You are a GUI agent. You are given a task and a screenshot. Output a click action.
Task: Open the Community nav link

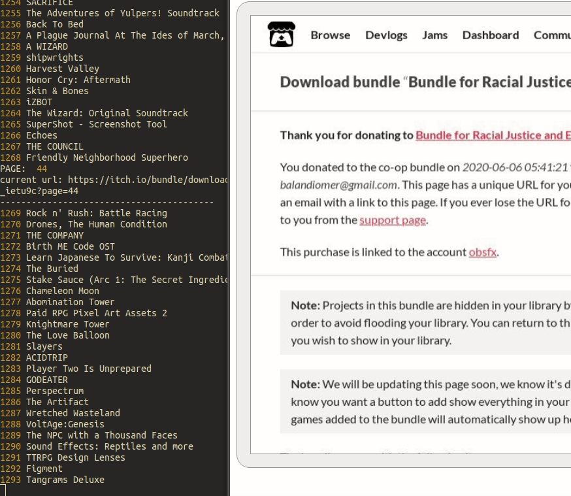tap(552, 35)
